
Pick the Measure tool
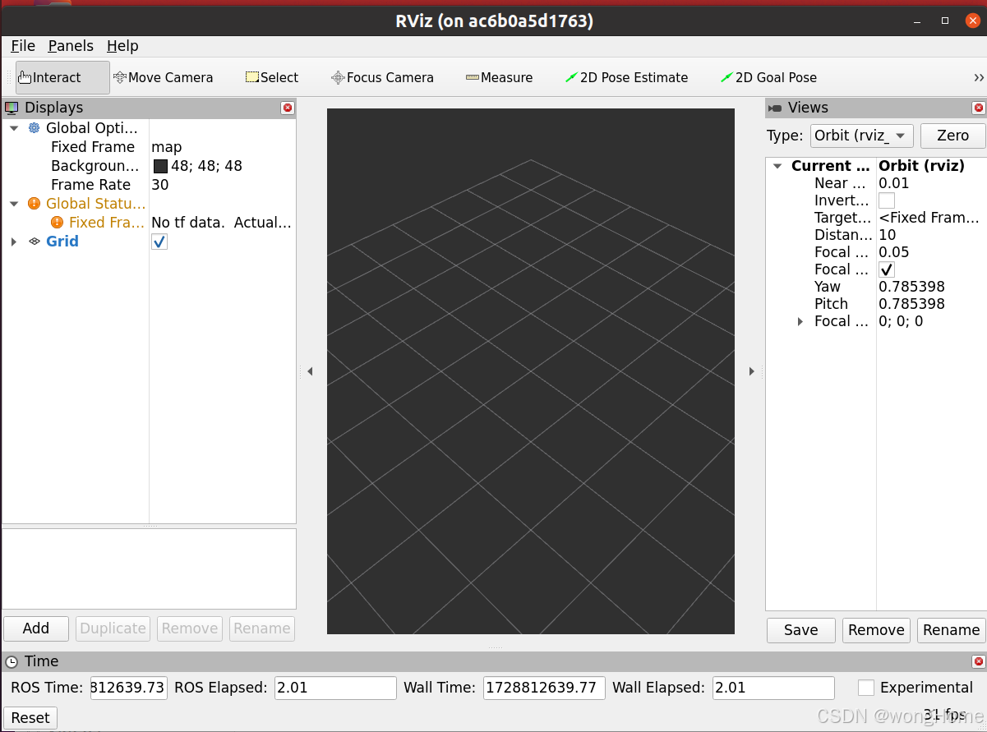[499, 77]
